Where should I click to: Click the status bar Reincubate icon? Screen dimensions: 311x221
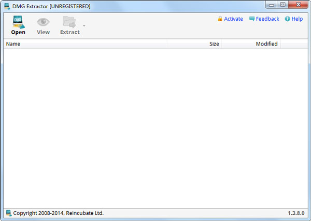[8, 213]
